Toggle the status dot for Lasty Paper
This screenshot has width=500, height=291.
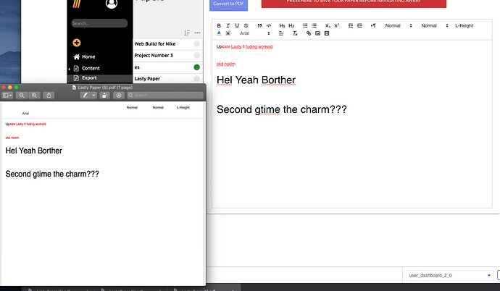click(197, 79)
